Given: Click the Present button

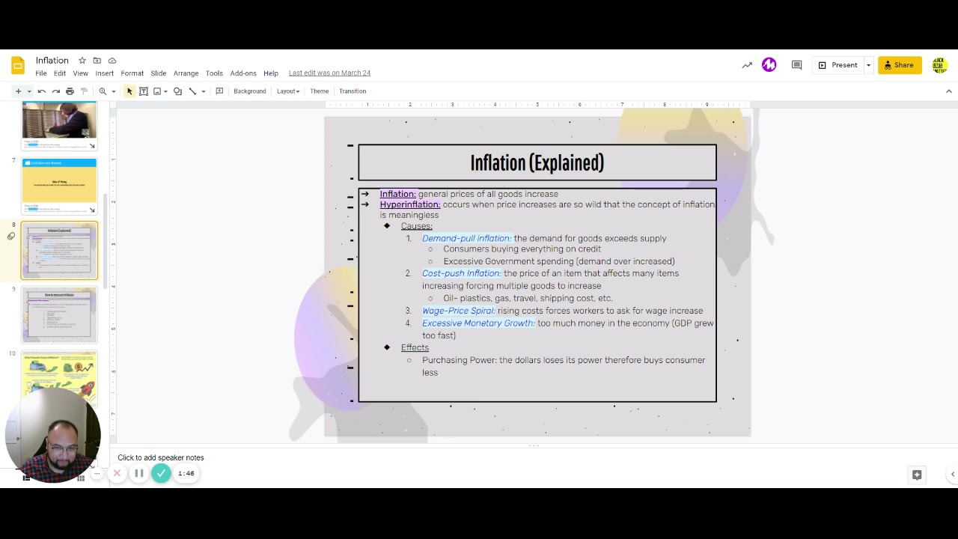Looking at the screenshot, I should click(838, 65).
